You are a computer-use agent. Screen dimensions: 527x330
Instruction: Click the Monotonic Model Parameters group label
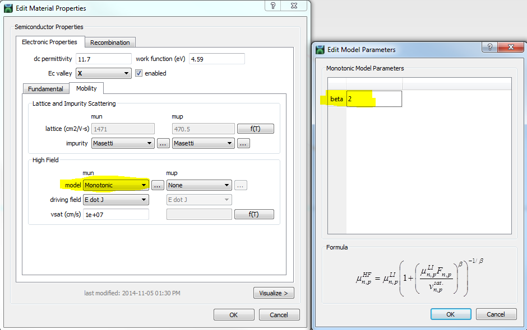[365, 68]
